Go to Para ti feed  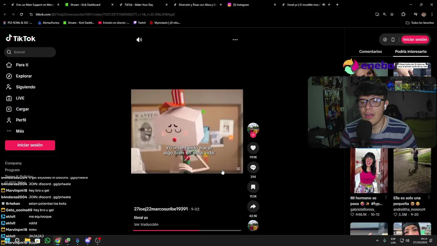[x=22, y=65]
